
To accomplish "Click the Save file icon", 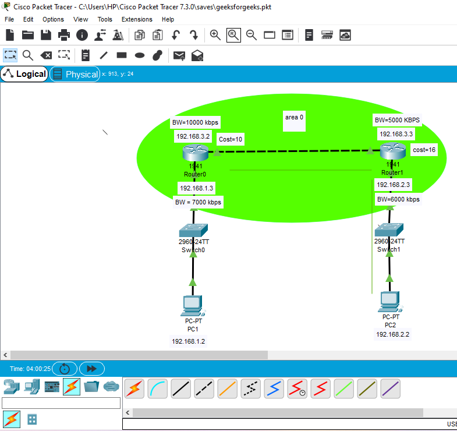I will [45, 35].
